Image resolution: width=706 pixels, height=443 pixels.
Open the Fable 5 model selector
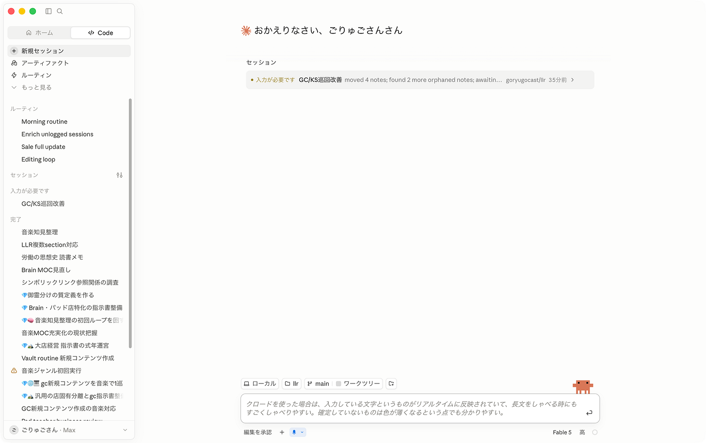pyautogui.click(x=562, y=432)
